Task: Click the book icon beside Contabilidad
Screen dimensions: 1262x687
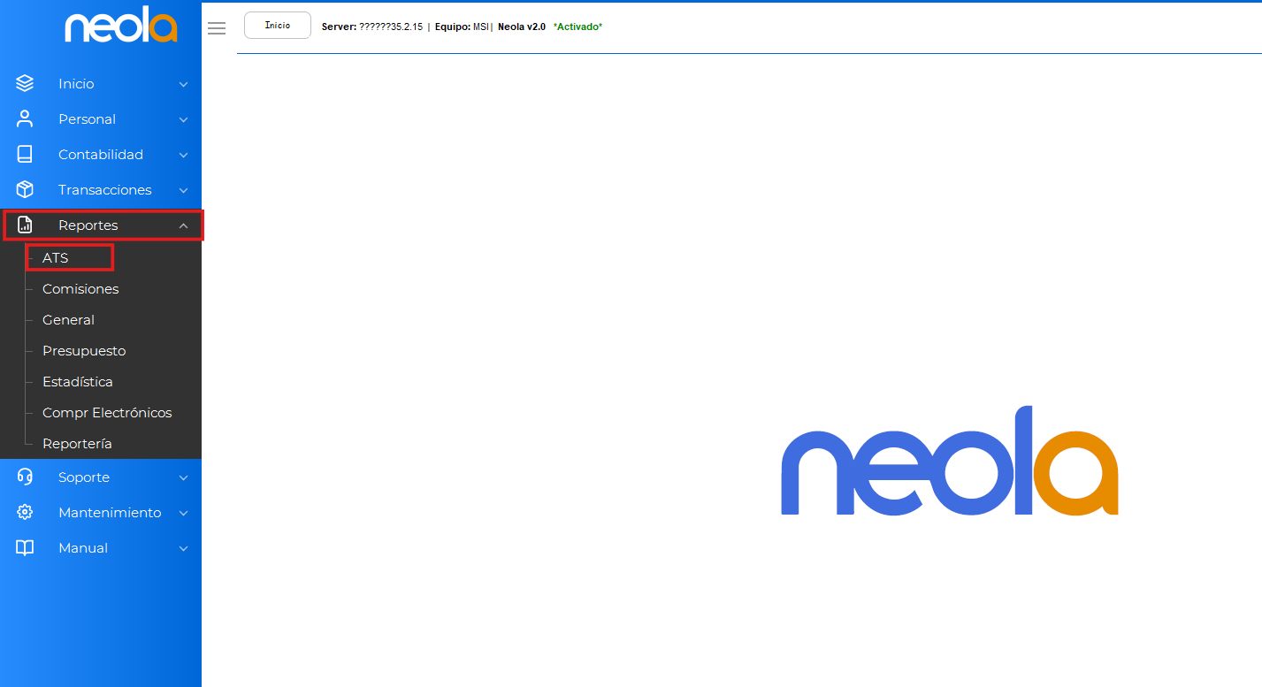Action: coord(25,155)
